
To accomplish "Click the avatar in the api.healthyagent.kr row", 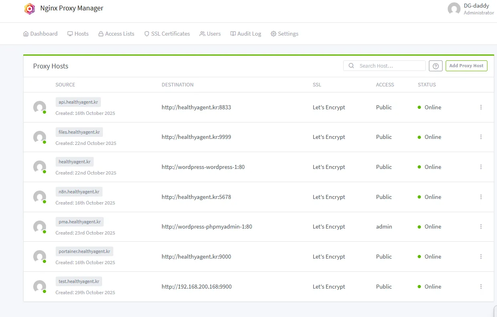I will (x=40, y=107).
